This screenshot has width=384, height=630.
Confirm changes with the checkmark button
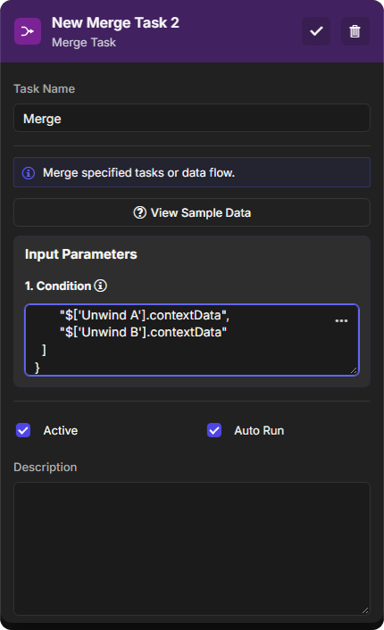[316, 31]
